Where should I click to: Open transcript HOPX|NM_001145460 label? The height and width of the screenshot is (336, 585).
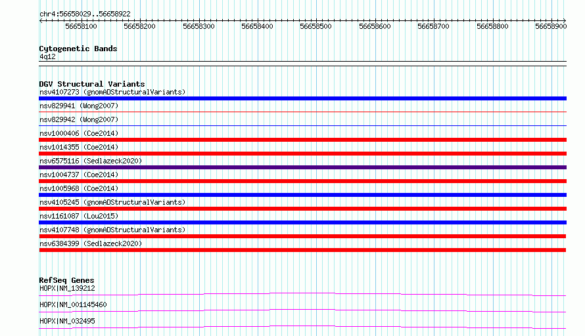coord(73,304)
